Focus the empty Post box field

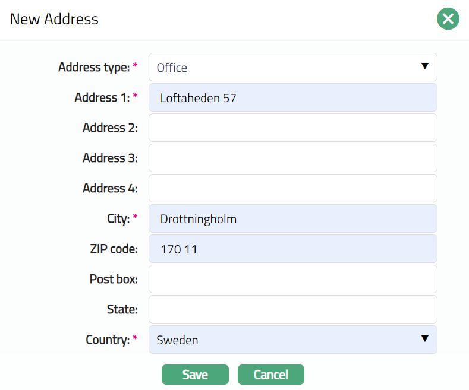[x=292, y=279]
